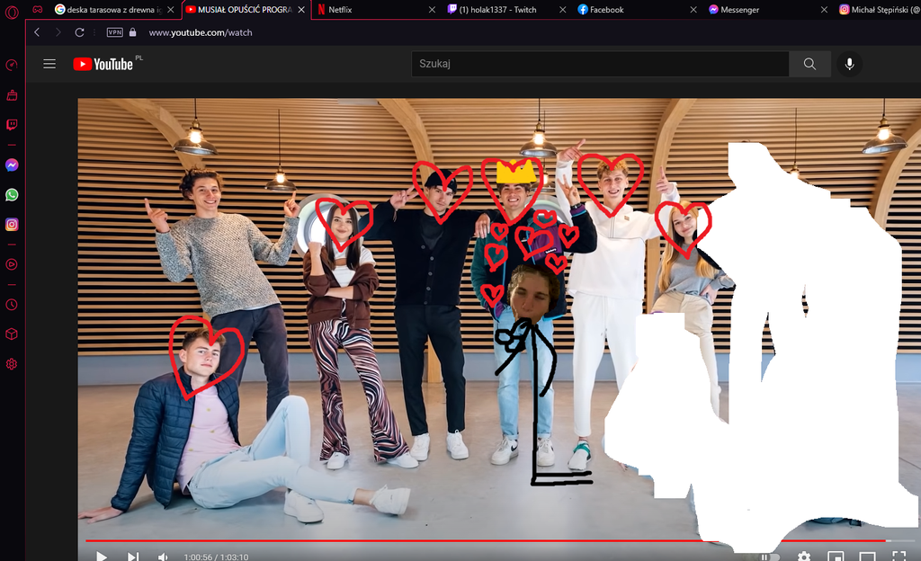The image size is (921, 561).
Task: Open the sidebar Player icon
Action: (12, 264)
